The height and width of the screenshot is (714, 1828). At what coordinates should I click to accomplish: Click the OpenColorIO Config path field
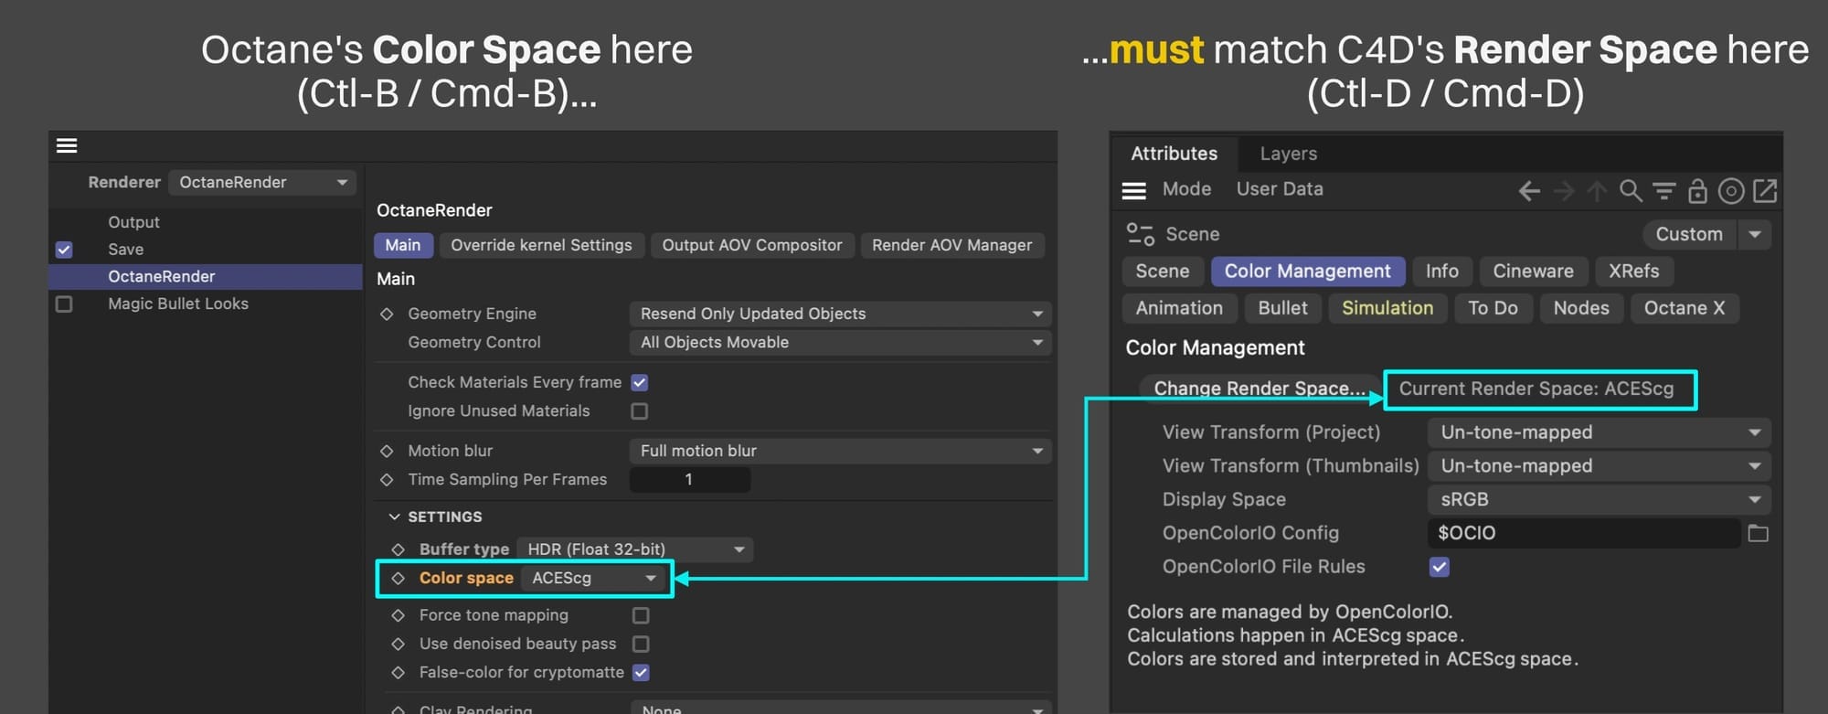[x=1584, y=533]
